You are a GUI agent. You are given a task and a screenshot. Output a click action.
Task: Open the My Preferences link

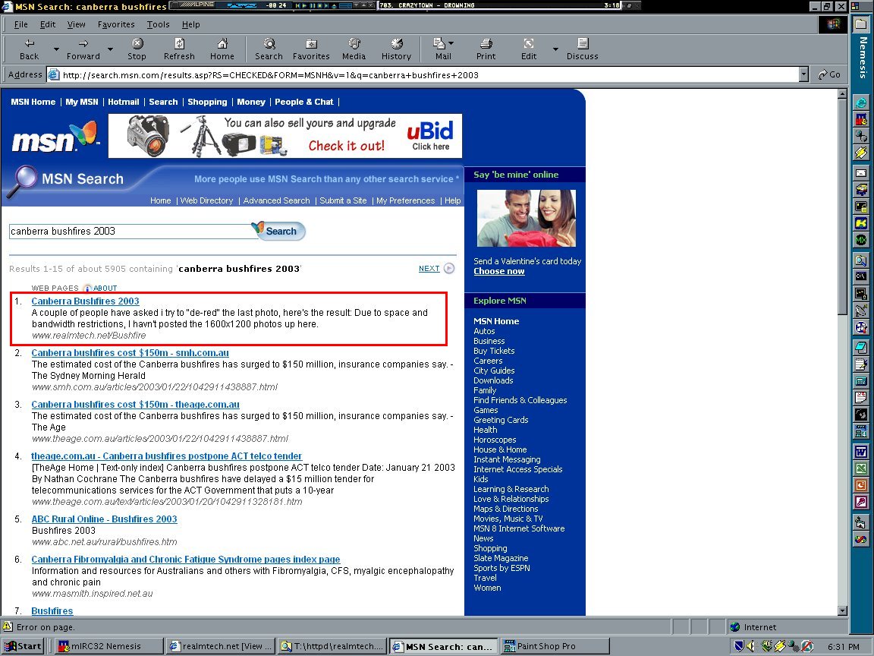coord(405,200)
